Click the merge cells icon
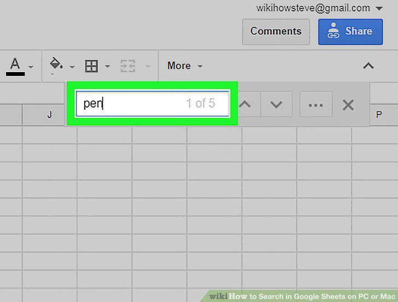 click(x=128, y=66)
